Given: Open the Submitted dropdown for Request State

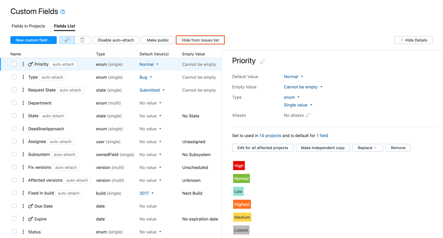Looking at the screenshot, I should tap(151, 90).
